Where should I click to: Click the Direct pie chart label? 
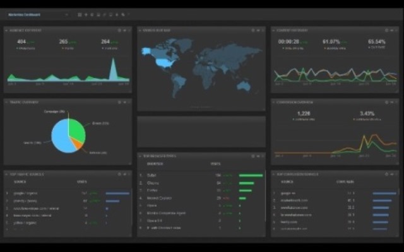coord(100,123)
